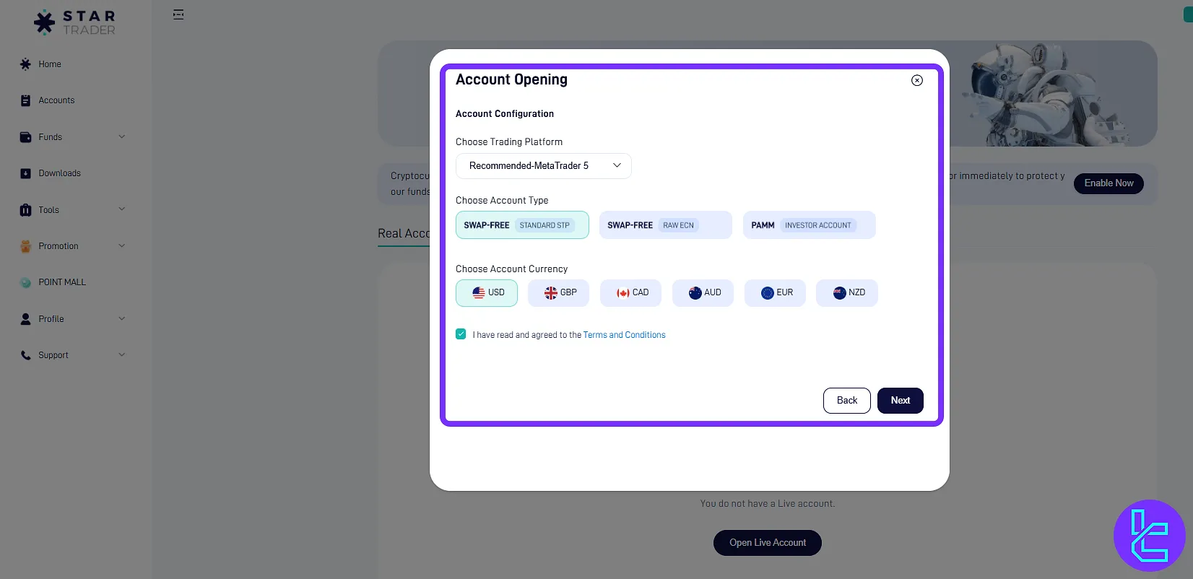The width and height of the screenshot is (1193, 579).
Task: Open the Trading Platform dropdown
Action: click(543, 166)
